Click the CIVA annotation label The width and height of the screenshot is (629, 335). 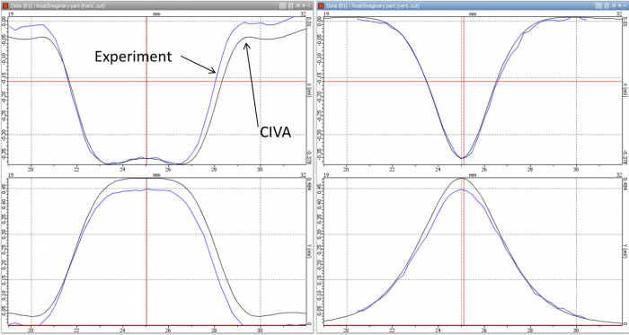coord(275,133)
